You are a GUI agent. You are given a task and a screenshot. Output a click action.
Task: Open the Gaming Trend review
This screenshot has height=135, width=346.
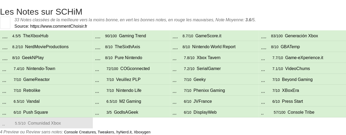tap(132, 36)
